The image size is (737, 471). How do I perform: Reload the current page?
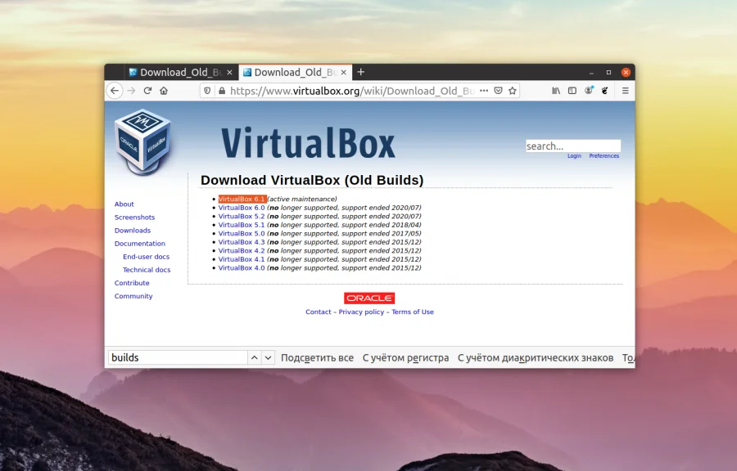(147, 90)
